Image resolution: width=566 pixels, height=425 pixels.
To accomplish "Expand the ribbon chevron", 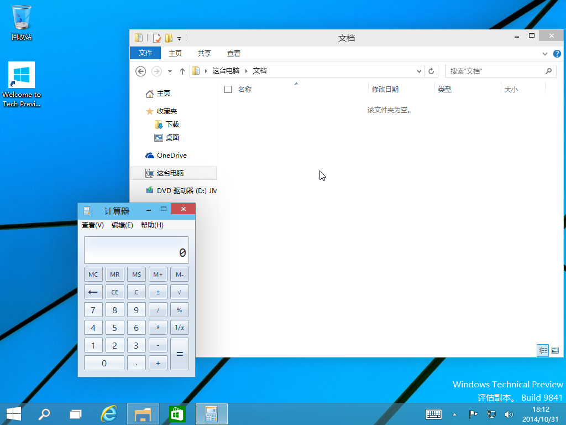I will click(544, 54).
